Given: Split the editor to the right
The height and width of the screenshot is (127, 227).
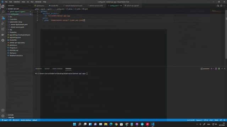Looking at the screenshot, I should [221, 6].
